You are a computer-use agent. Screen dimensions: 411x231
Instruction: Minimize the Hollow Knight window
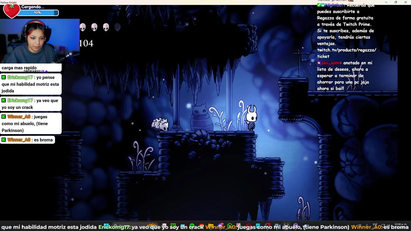tap(386, 2)
